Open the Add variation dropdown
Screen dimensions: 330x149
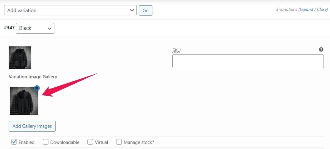(x=70, y=10)
